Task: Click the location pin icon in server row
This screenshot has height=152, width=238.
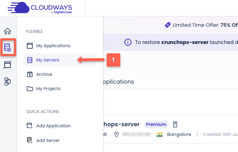Action: pyautogui.click(x=116, y=134)
